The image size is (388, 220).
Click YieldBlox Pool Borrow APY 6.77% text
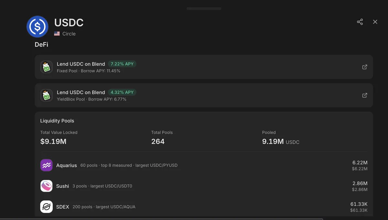[92, 99]
